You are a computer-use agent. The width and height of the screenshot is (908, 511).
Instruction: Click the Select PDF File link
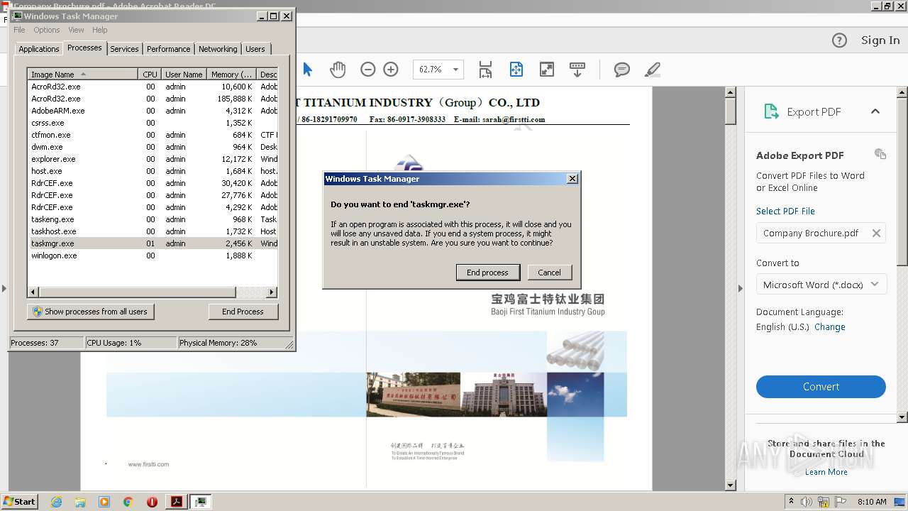tap(785, 211)
